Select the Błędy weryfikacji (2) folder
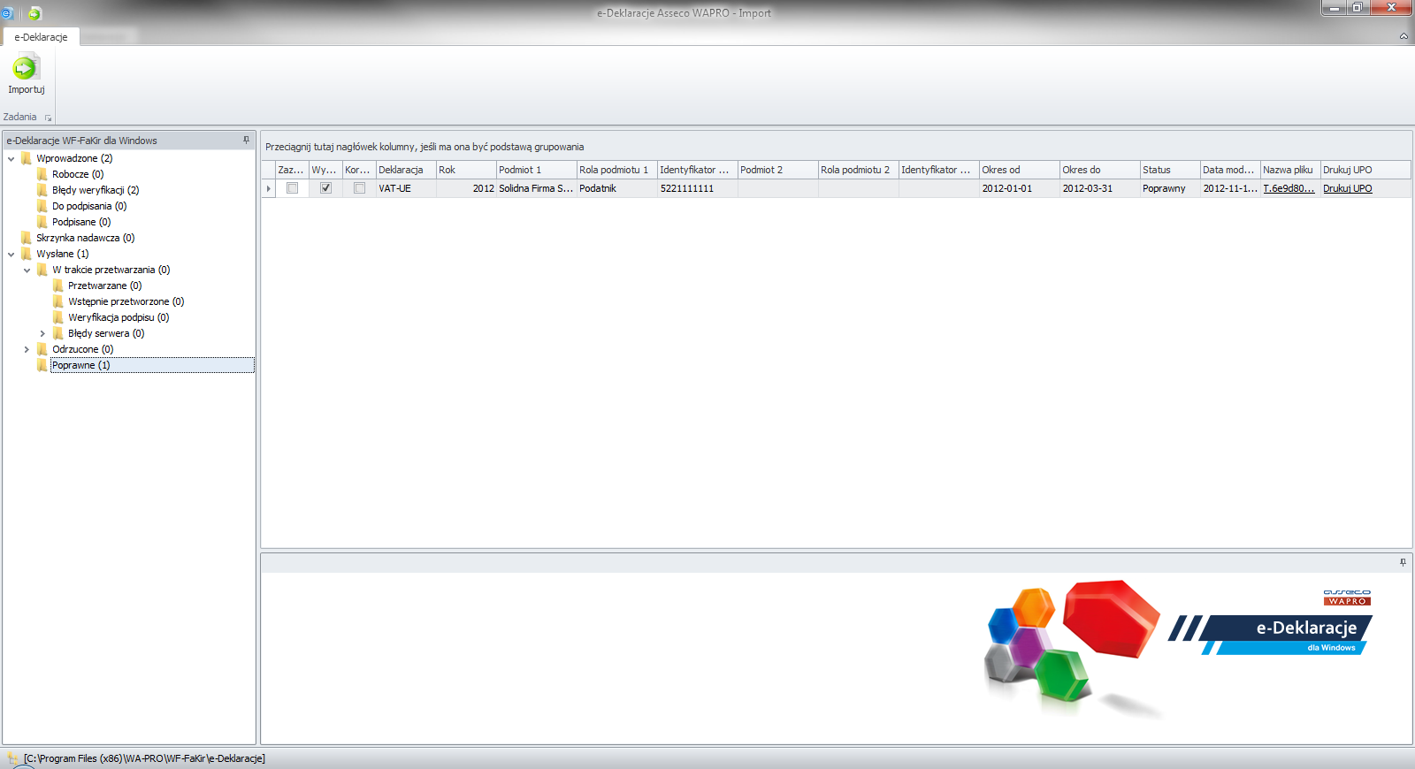 pos(96,190)
